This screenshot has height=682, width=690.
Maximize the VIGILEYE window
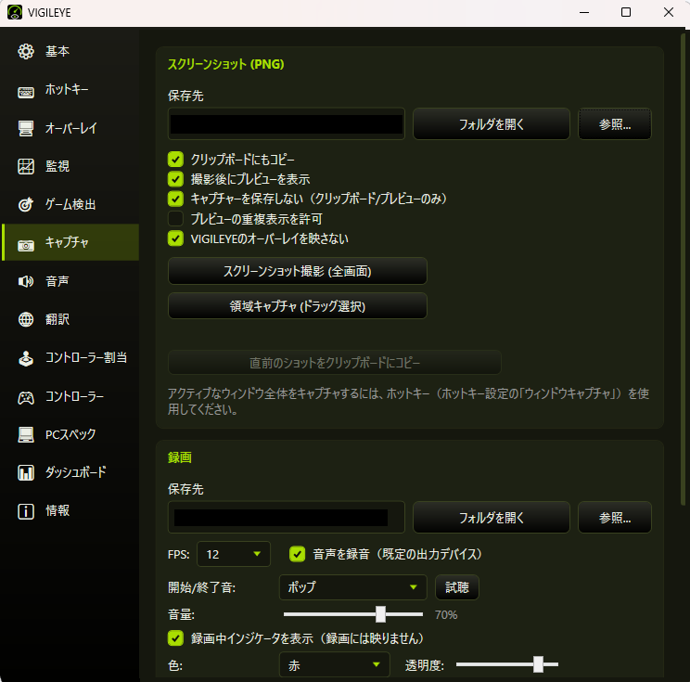pos(626,12)
